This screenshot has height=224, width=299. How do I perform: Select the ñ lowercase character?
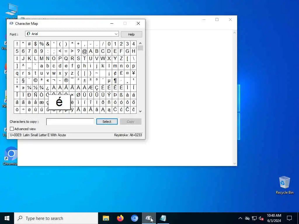(x=109, y=102)
